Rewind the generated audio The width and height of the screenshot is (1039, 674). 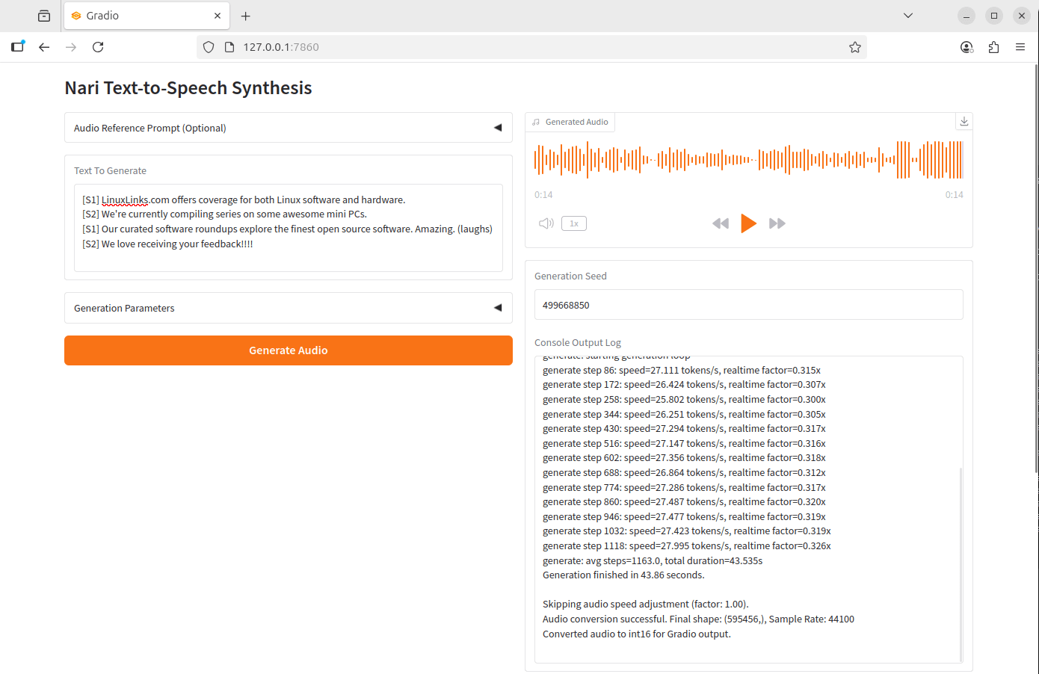[x=720, y=223]
